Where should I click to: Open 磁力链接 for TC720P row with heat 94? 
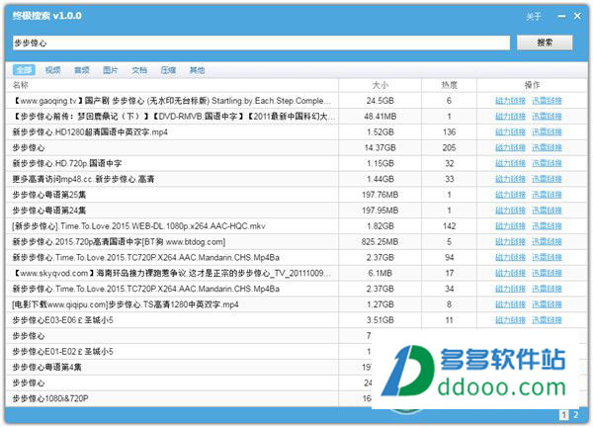click(511, 258)
